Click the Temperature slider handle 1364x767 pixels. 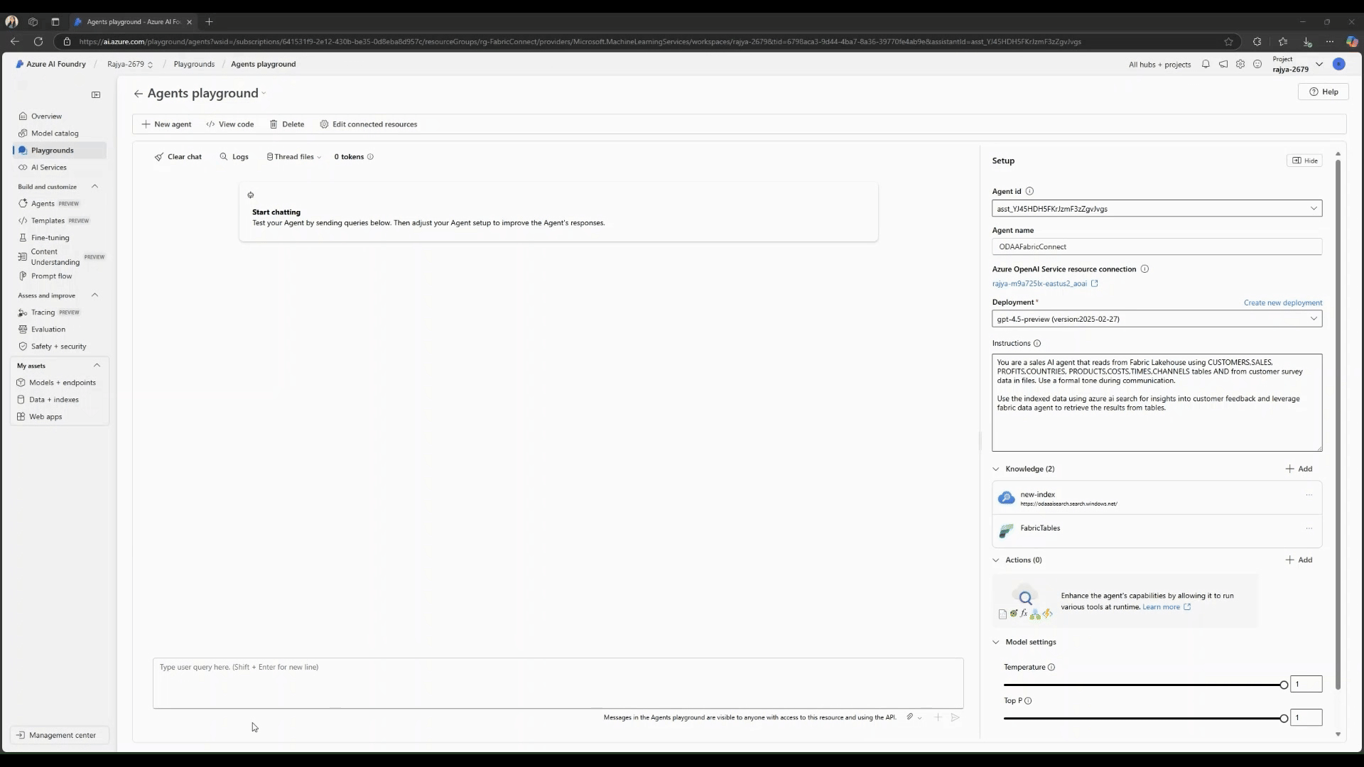(x=1284, y=685)
